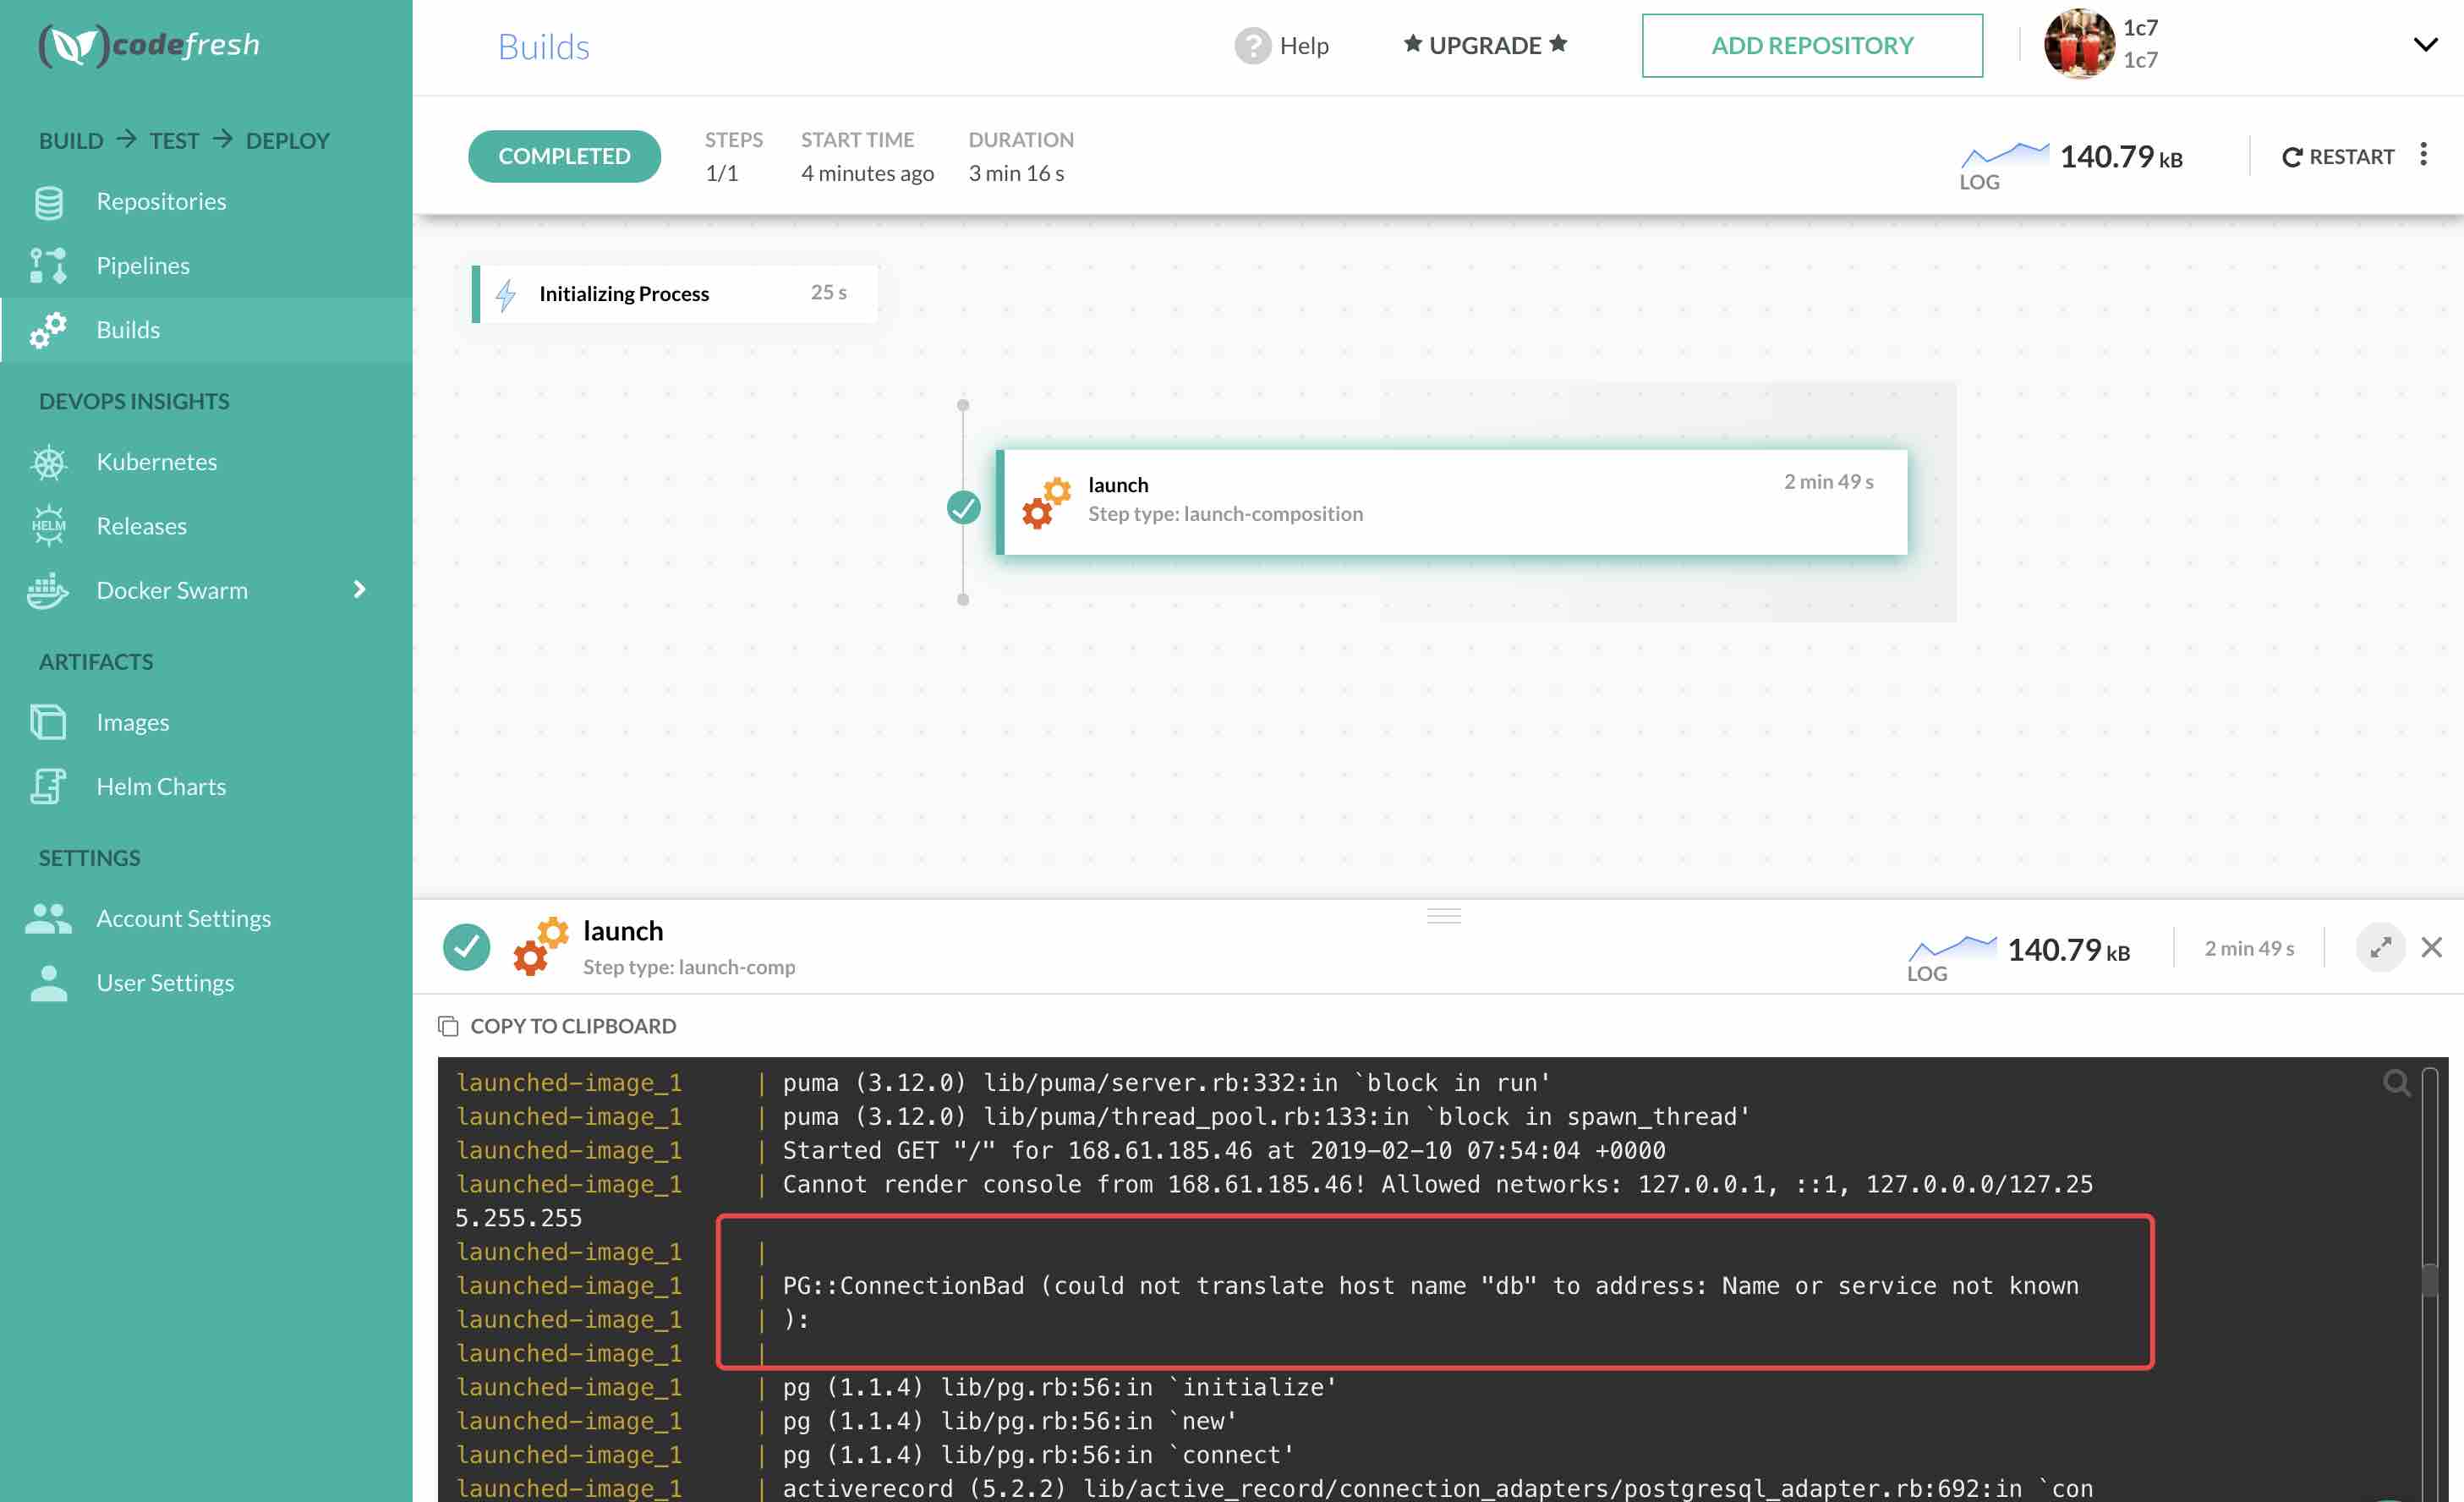
Task: Select the Pipelines icon
Action: click(48, 265)
